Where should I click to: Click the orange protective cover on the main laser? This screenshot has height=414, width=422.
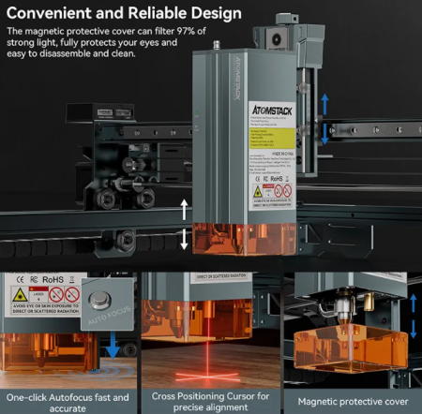point(244,239)
